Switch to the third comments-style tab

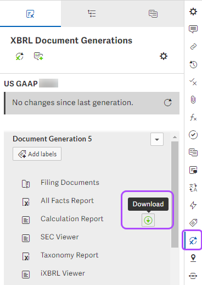pos(153,14)
